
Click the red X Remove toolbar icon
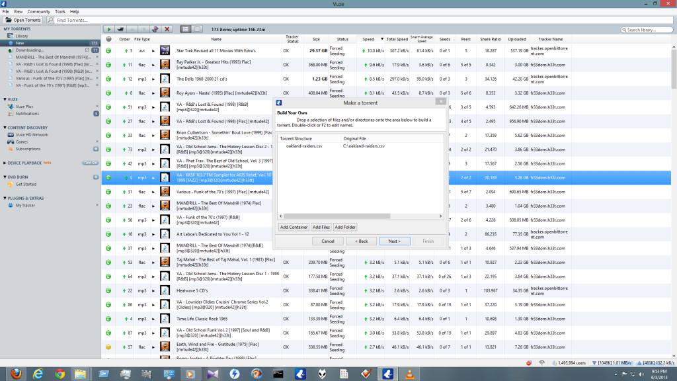pyautogui.click(x=167, y=29)
